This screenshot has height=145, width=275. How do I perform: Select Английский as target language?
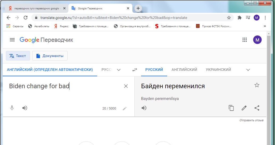coord(184,70)
